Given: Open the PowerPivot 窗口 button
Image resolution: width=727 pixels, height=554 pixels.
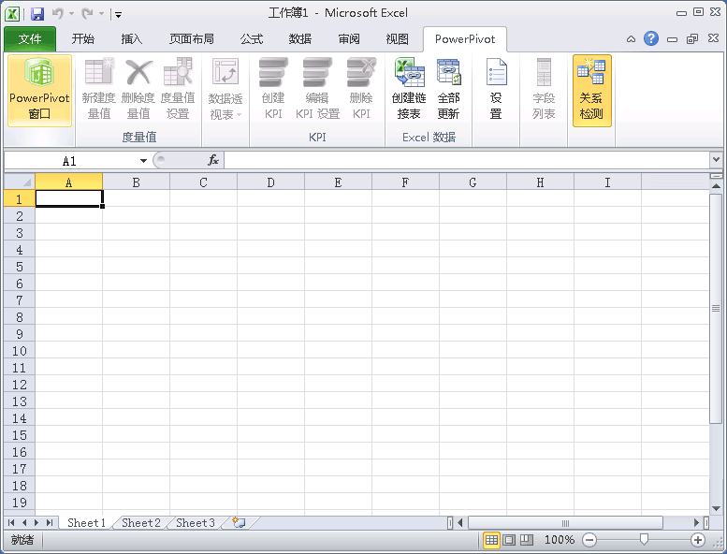Looking at the screenshot, I should [x=39, y=91].
